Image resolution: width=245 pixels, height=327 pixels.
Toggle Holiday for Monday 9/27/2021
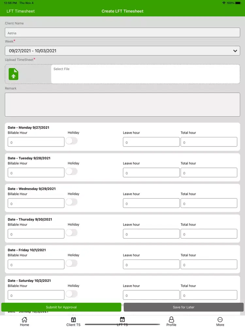(x=72, y=141)
